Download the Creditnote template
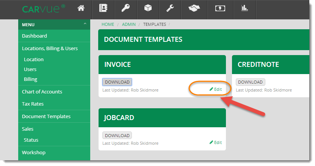 pos(250,82)
